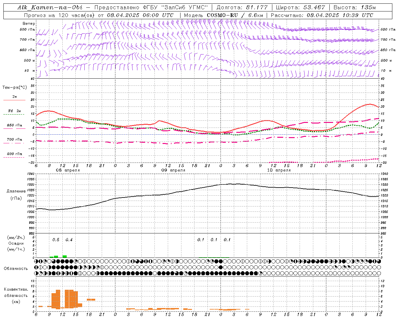Click the 500 гПа label in the temperature legend

[15, 154]
